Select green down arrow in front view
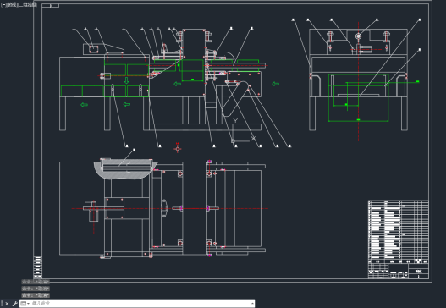The image size is (446, 308). click(127, 80)
